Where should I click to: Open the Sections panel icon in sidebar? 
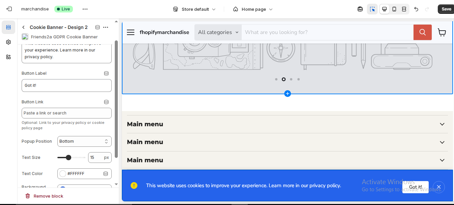pyautogui.click(x=8, y=27)
